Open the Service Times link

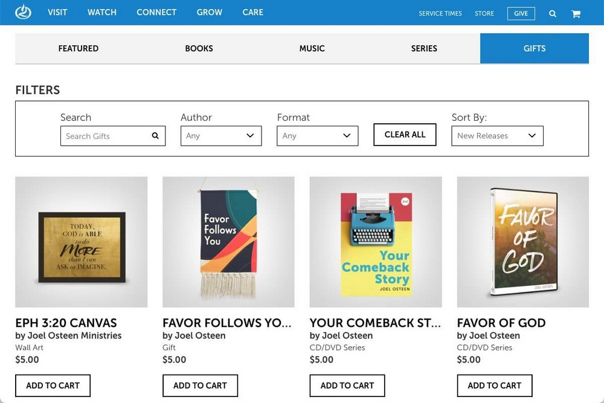tap(440, 13)
